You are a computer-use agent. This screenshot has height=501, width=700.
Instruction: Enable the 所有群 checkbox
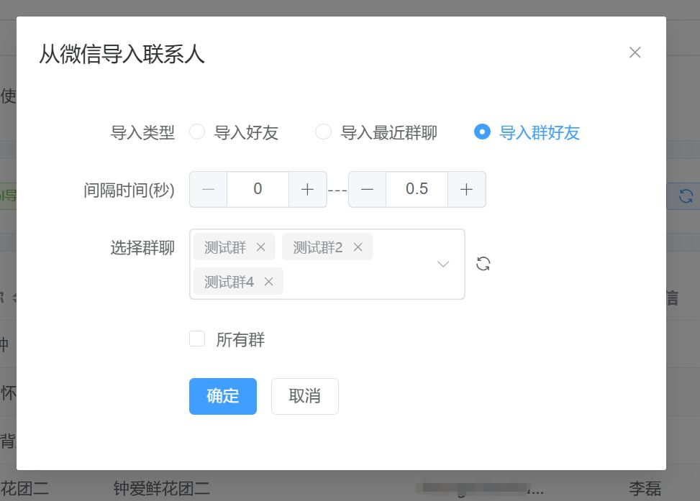tap(197, 339)
